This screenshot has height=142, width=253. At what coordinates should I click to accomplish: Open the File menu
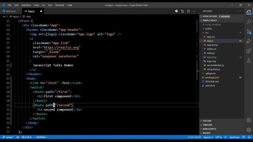pos(9,5)
